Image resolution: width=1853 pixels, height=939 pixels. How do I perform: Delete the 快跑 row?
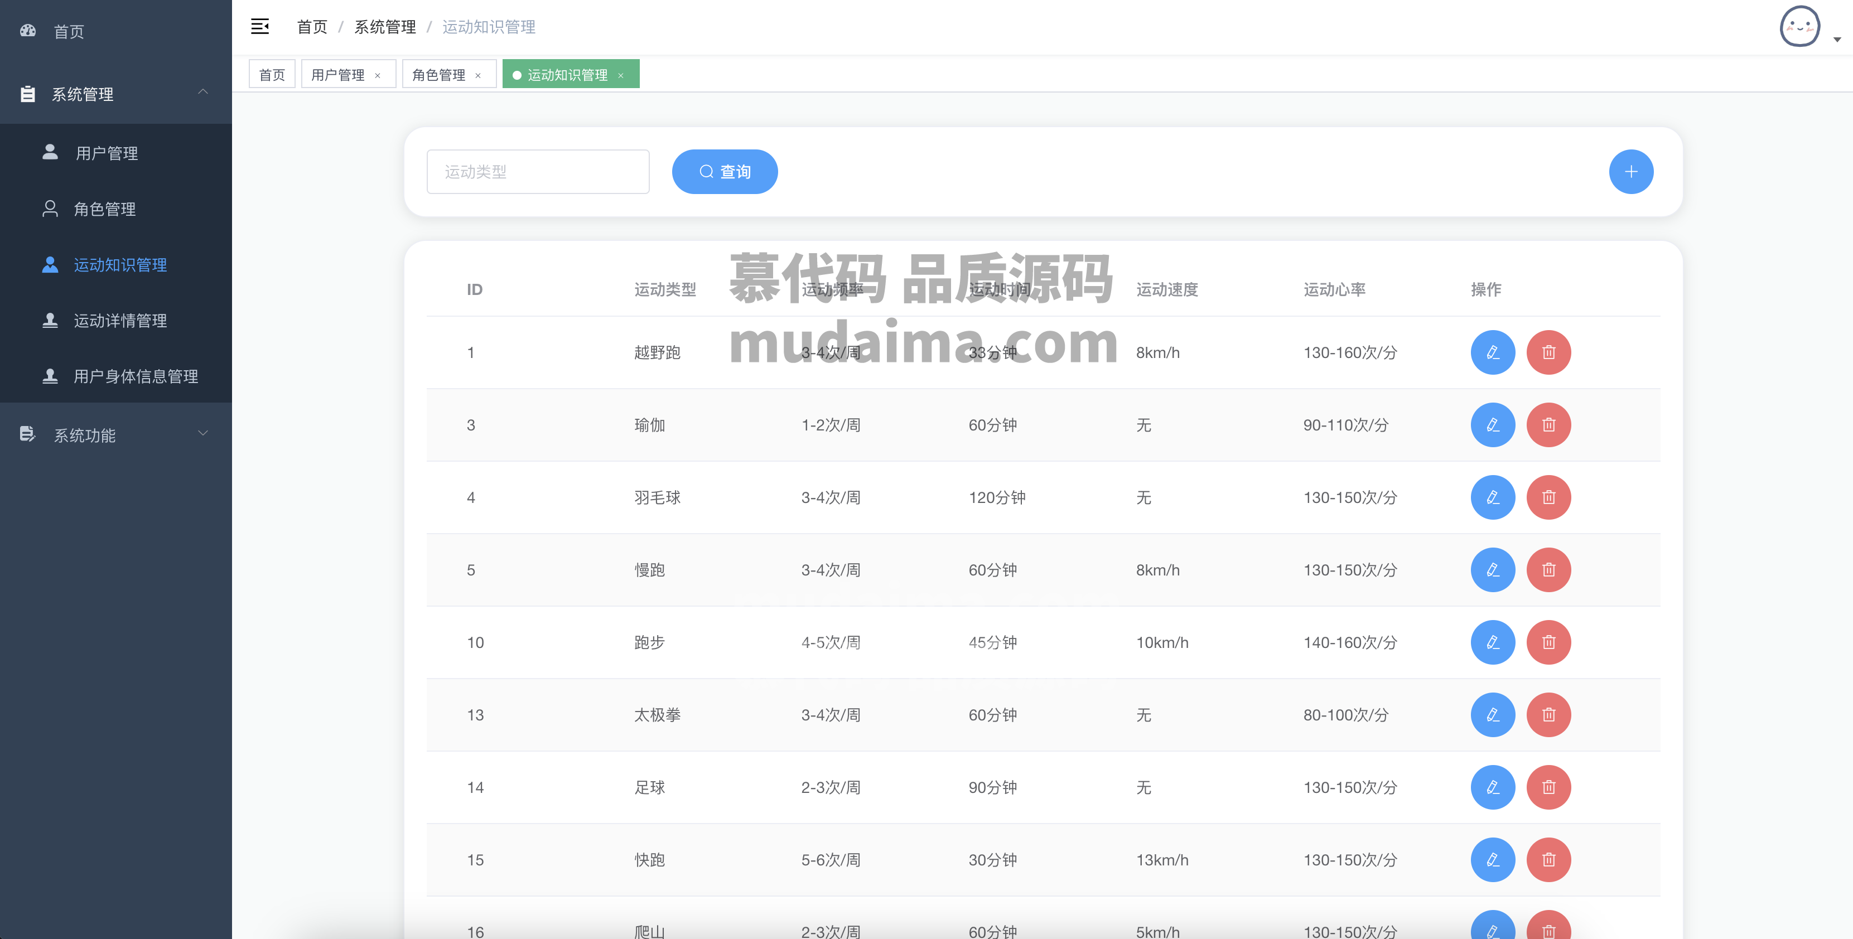point(1548,860)
